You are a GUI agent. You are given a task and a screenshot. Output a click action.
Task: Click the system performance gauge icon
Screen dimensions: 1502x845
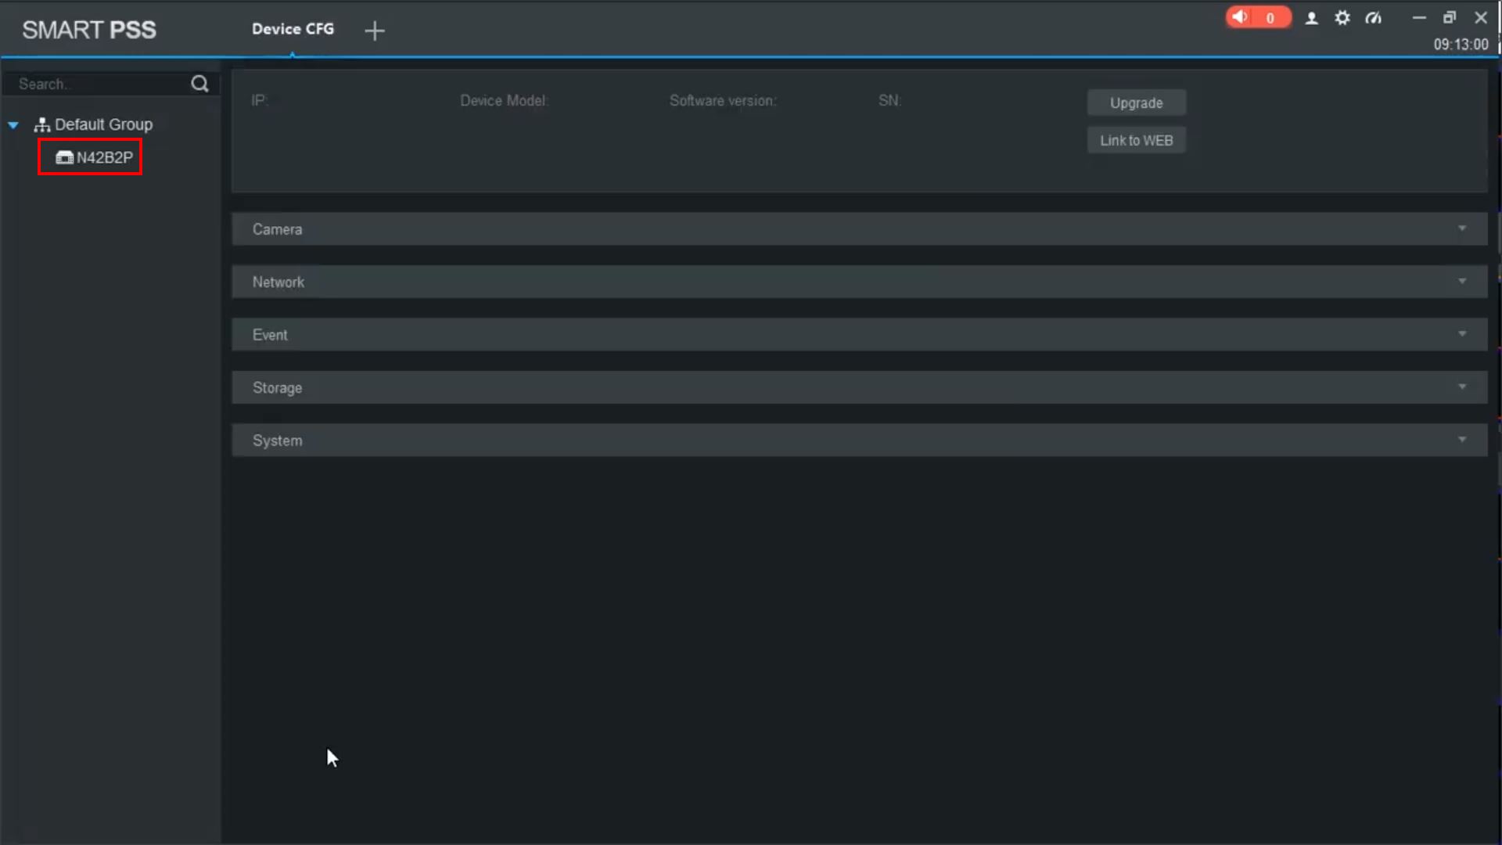[x=1374, y=18]
